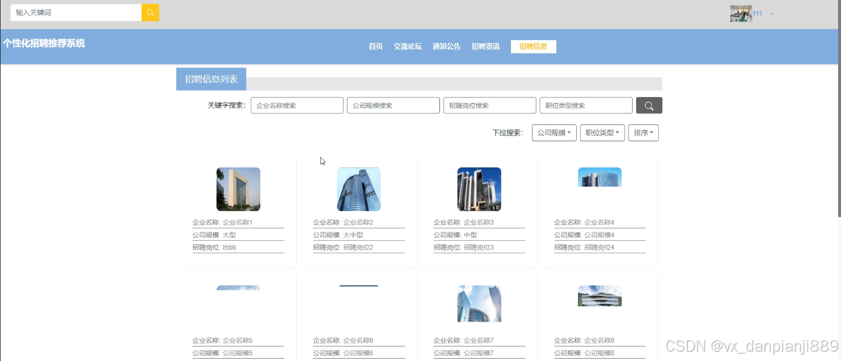Click text 招聘岗位4
The height and width of the screenshot is (361, 841).
point(599,248)
